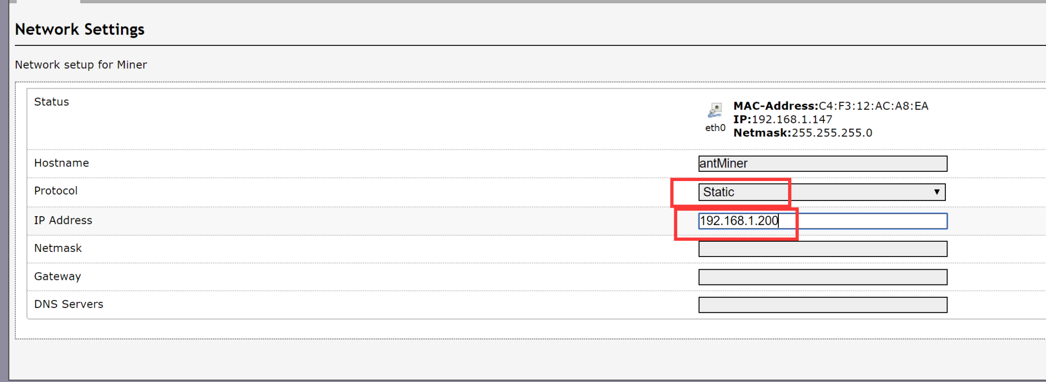Image resolution: width=1046 pixels, height=382 pixels.
Task: Click the current IP value 192.168.1.147
Action: click(x=792, y=119)
